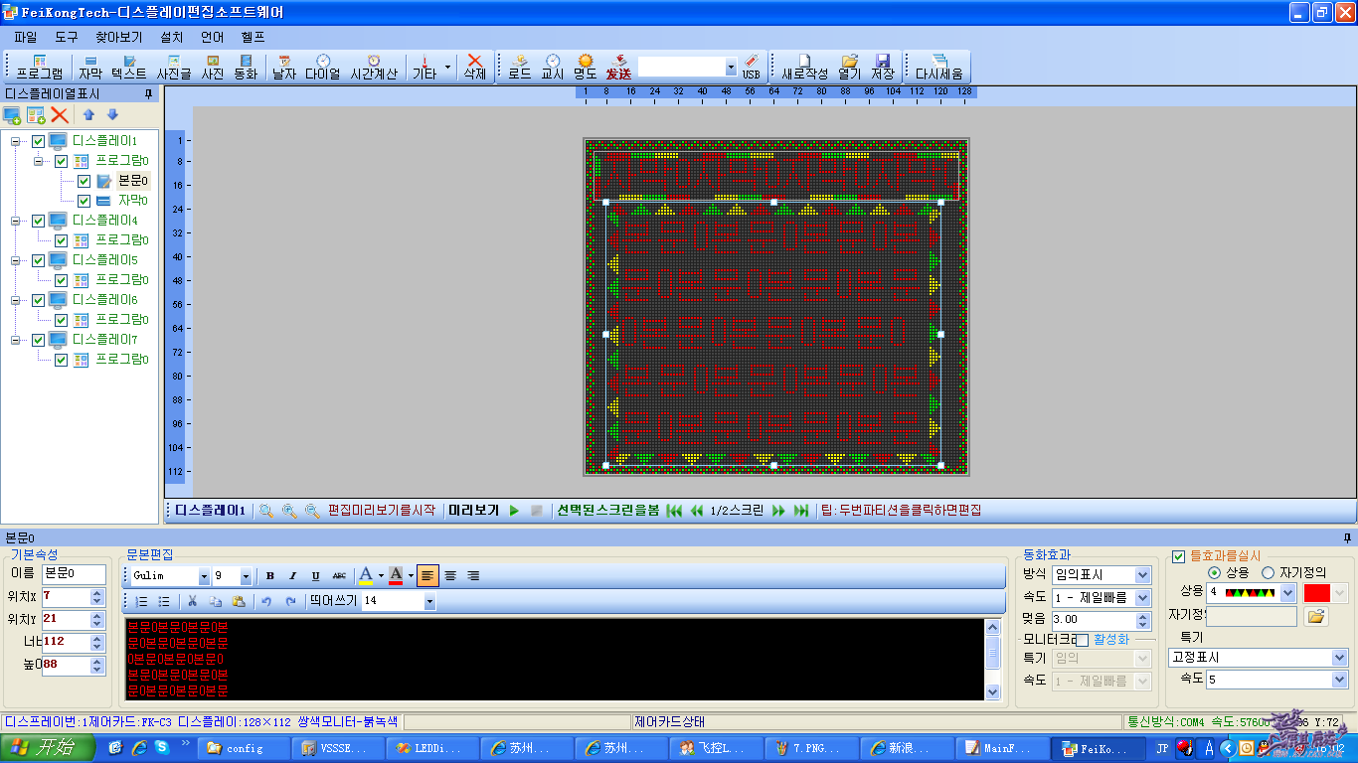This screenshot has width=1358, height=763.
Task: Collapse the 디스플레이1 tree node
Action: click(x=16, y=141)
